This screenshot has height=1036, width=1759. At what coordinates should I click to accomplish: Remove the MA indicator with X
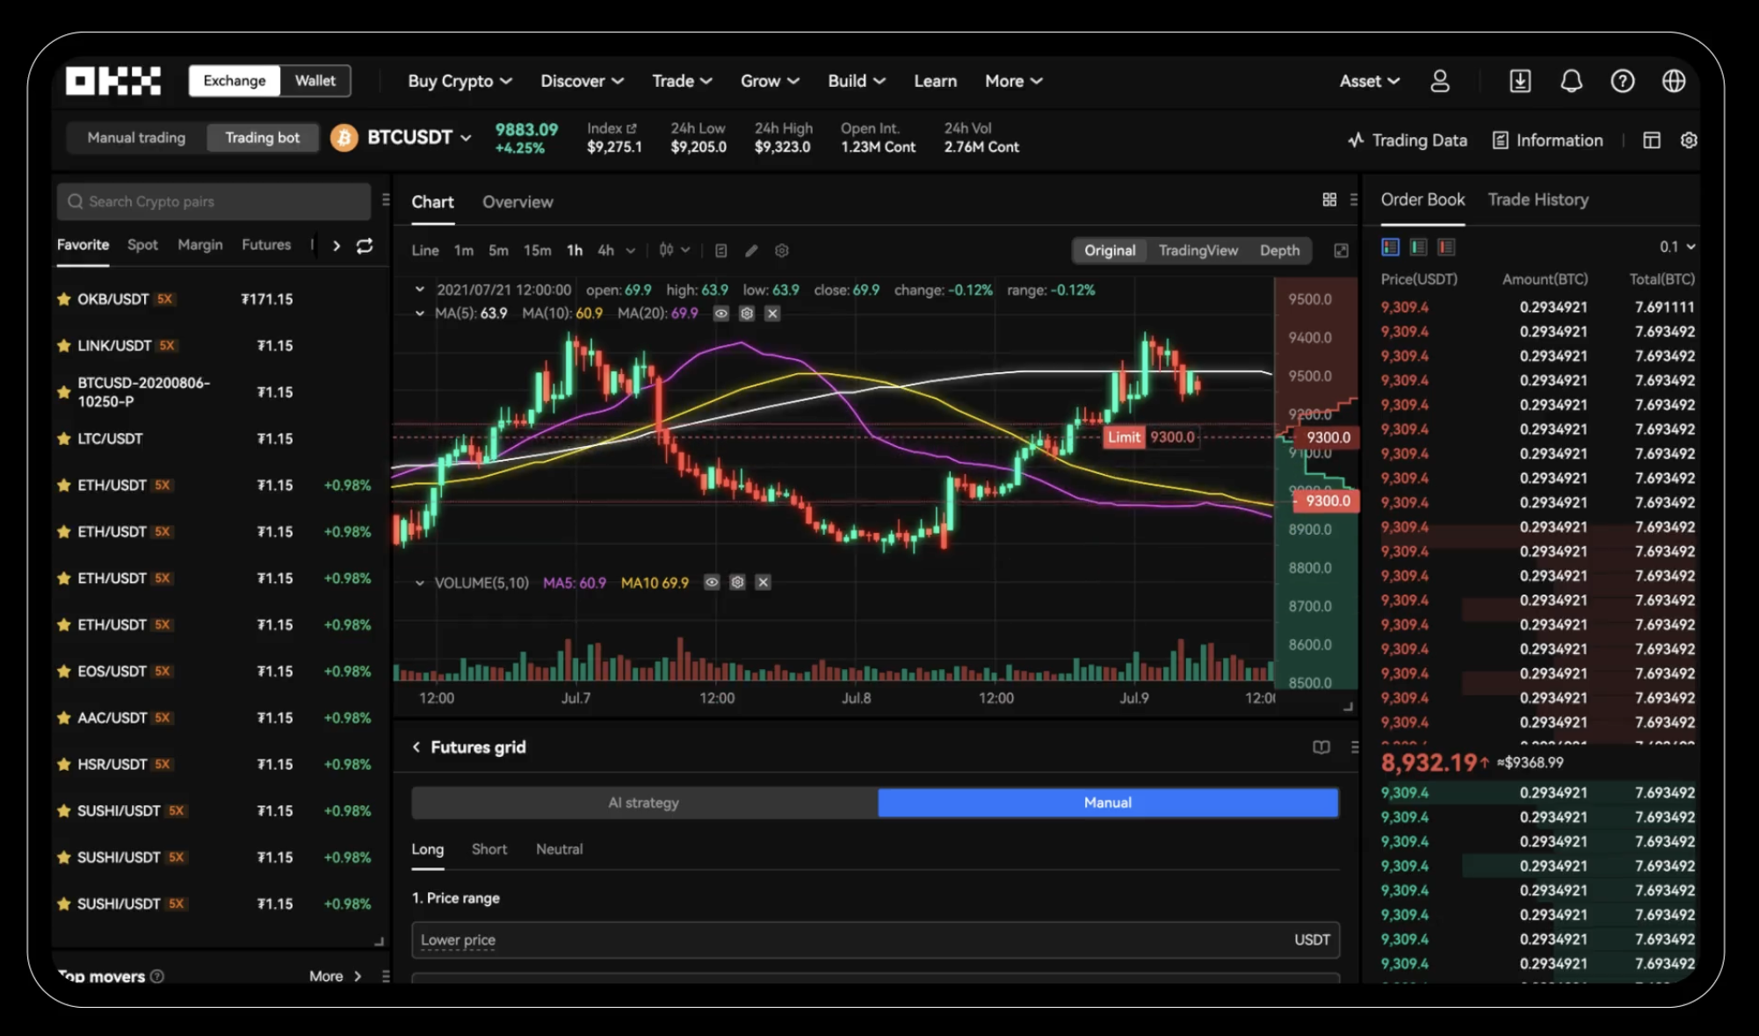point(772,313)
